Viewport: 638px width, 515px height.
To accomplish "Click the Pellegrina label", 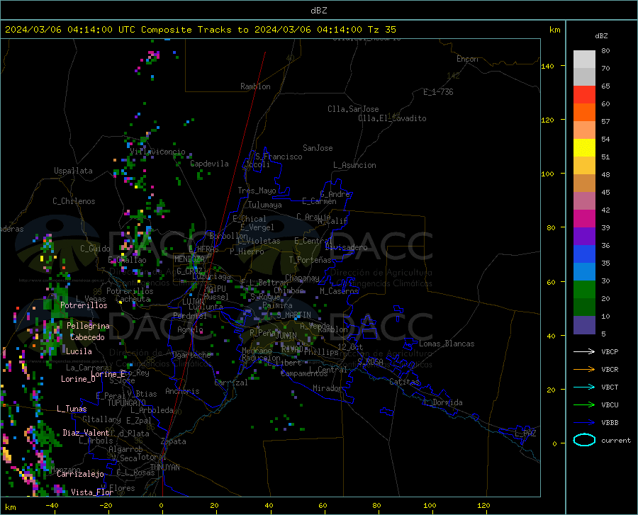I will point(89,326).
